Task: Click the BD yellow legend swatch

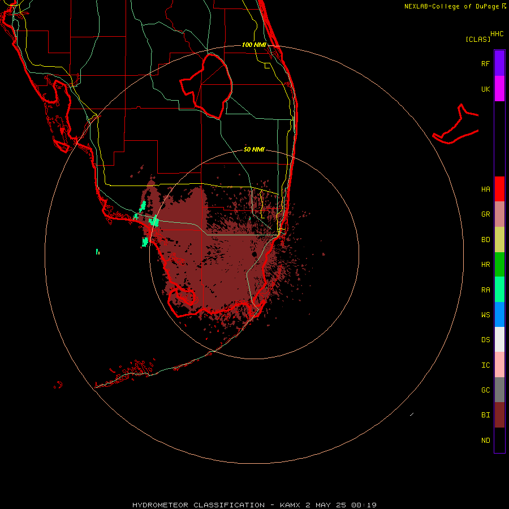Action: coord(499,239)
